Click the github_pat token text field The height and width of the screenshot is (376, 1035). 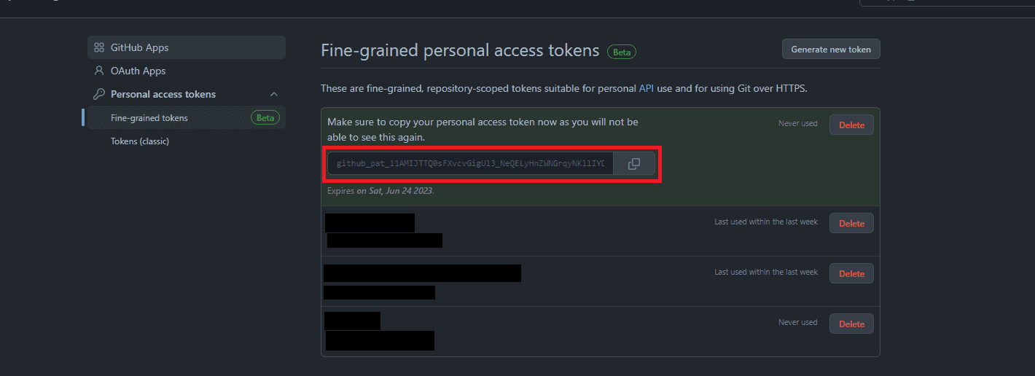pyautogui.click(x=470, y=164)
